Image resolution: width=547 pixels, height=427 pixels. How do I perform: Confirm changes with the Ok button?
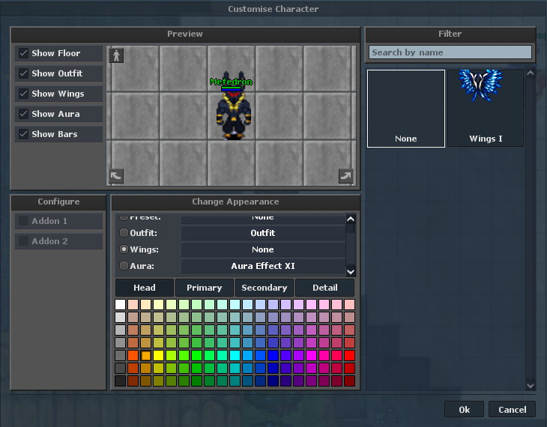[x=464, y=409]
